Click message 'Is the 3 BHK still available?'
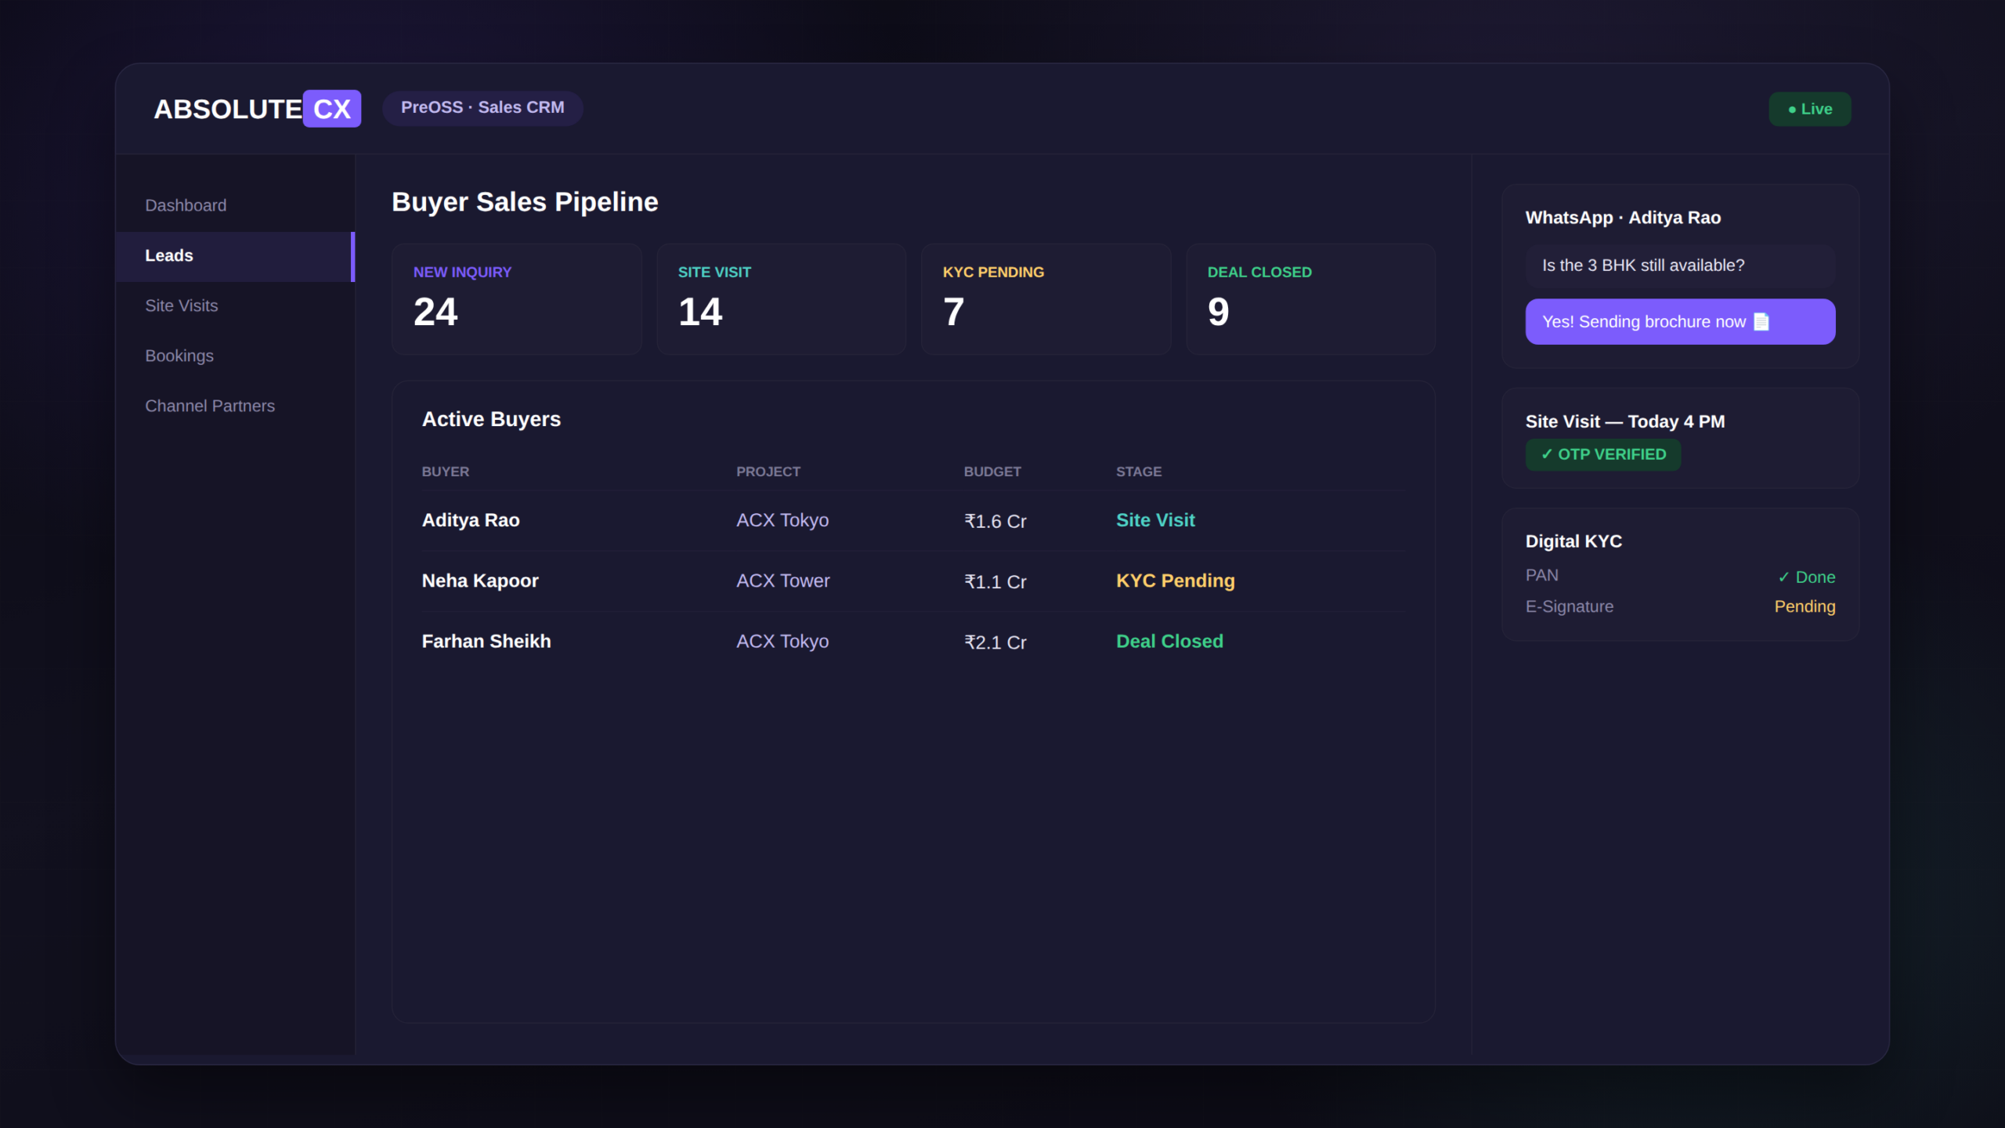The height and width of the screenshot is (1128, 2005). [x=1680, y=266]
